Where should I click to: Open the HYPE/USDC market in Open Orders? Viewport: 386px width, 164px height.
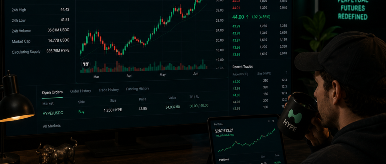click(53, 113)
